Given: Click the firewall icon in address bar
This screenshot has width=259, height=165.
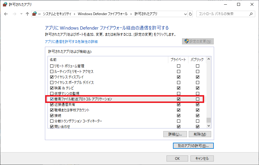Looking at the screenshot, I should click(x=34, y=14).
